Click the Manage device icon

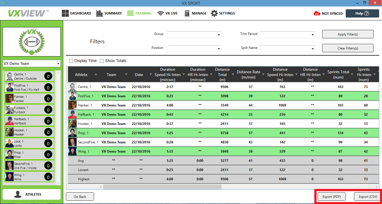coord(187,13)
